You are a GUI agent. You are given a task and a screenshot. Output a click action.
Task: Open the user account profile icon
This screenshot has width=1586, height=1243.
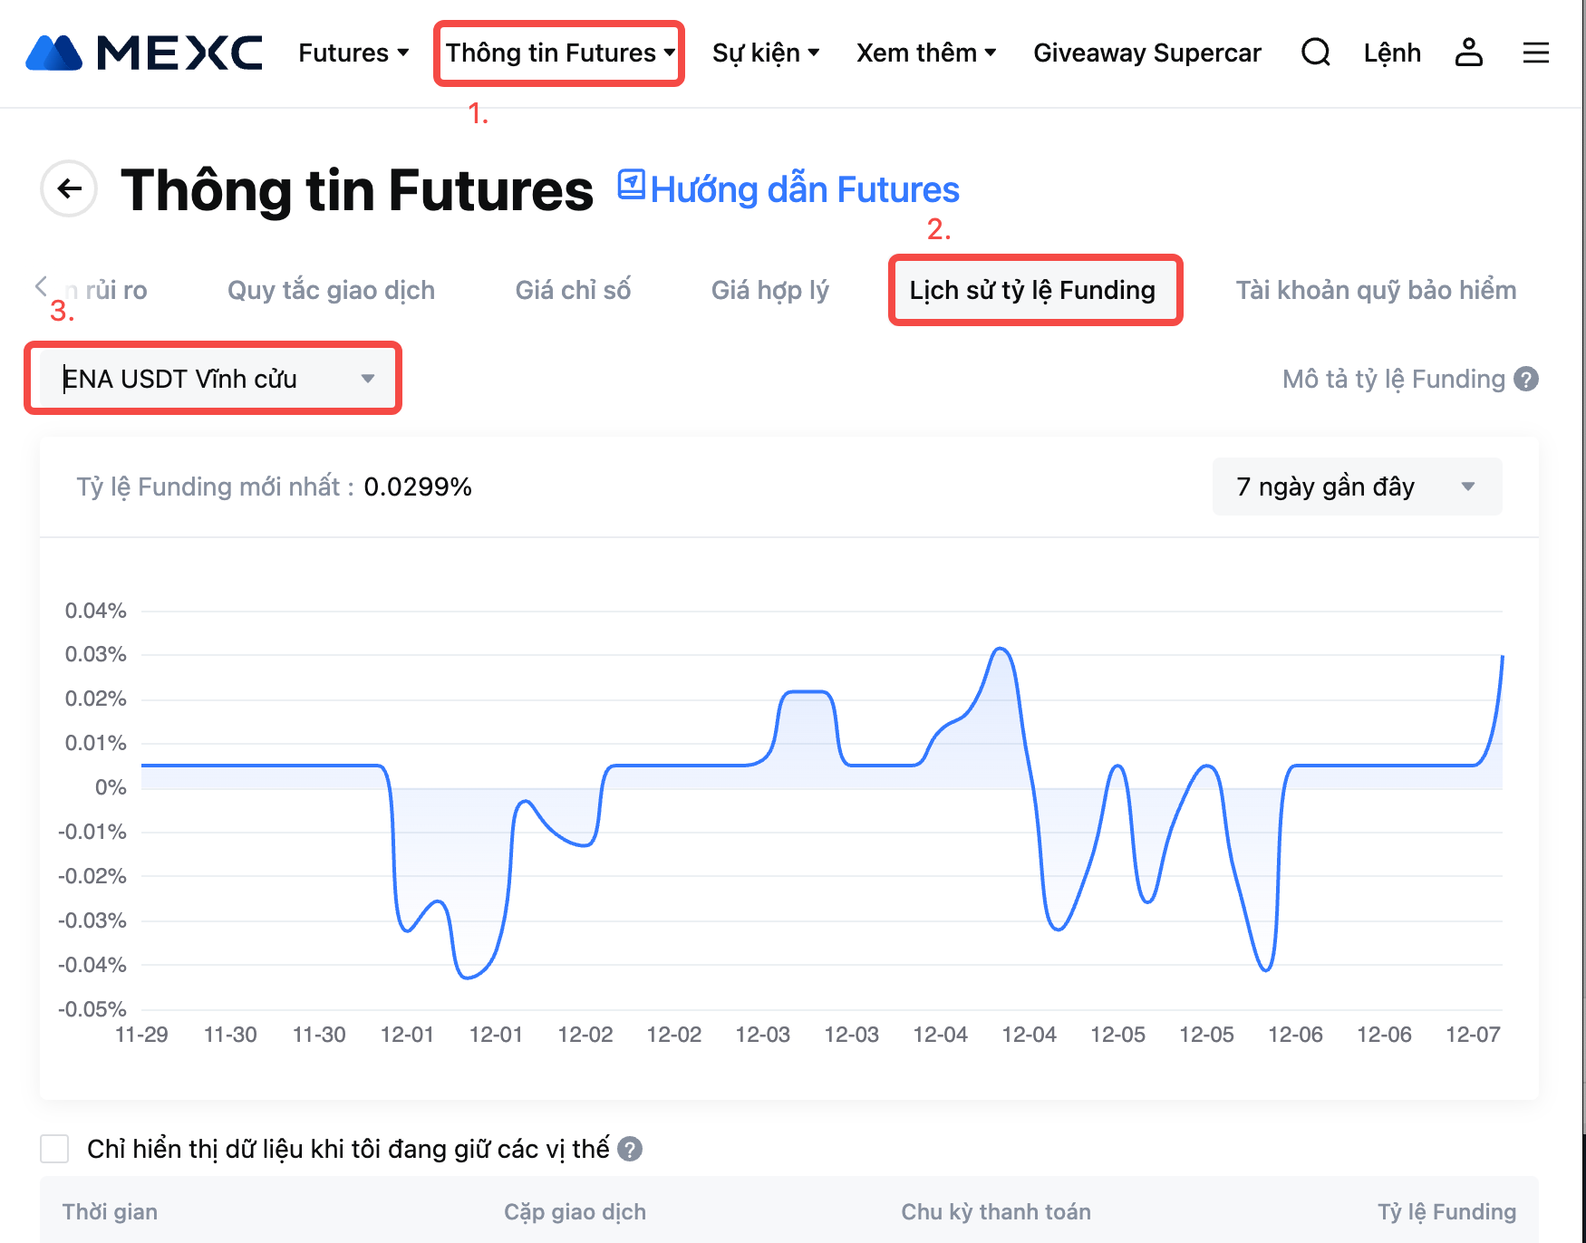(1468, 53)
